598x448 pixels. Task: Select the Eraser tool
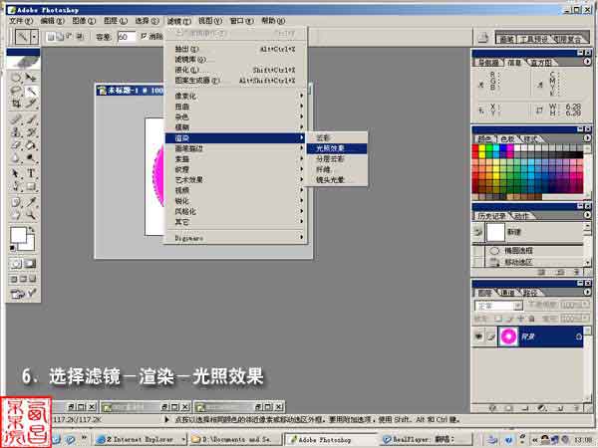click(x=16, y=145)
